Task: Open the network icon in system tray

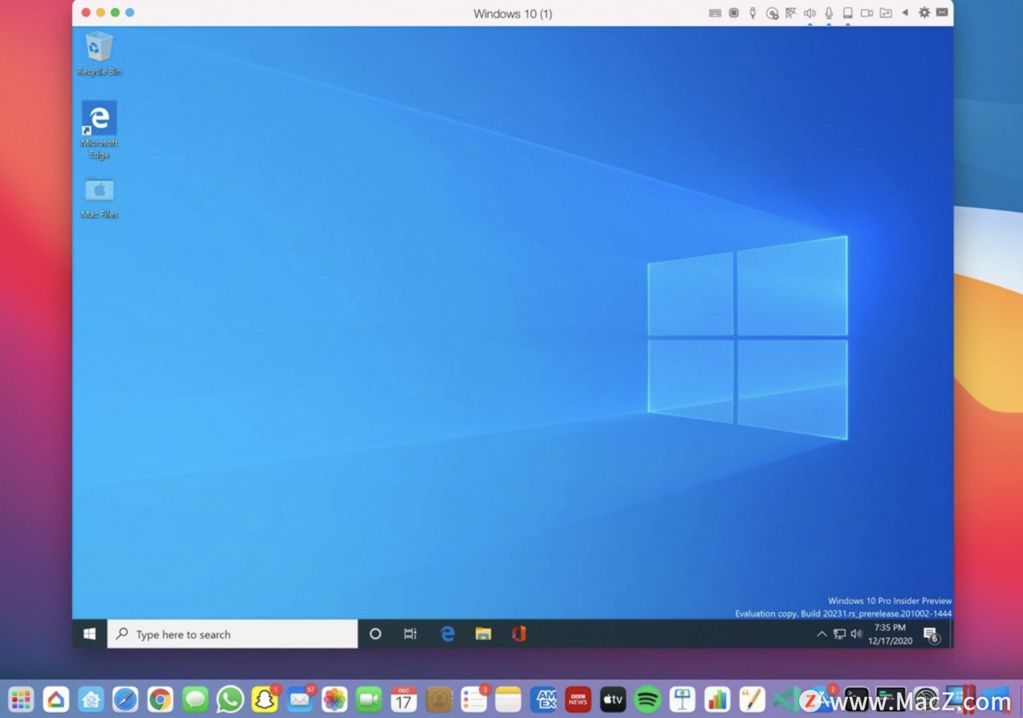Action: pyautogui.click(x=839, y=634)
